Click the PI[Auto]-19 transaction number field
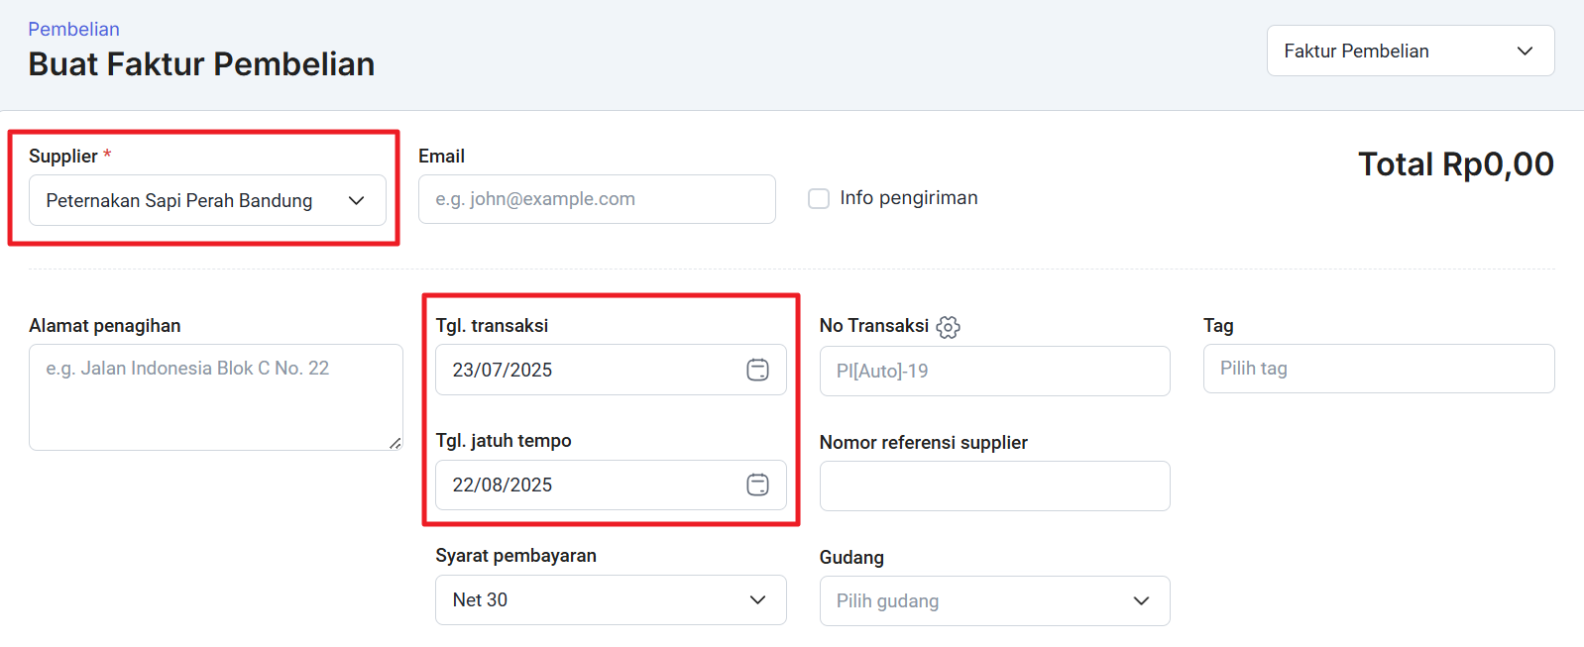The height and width of the screenshot is (647, 1584). tap(994, 371)
